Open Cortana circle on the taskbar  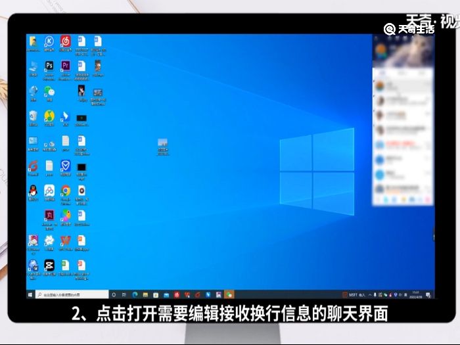[x=114, y=294]
